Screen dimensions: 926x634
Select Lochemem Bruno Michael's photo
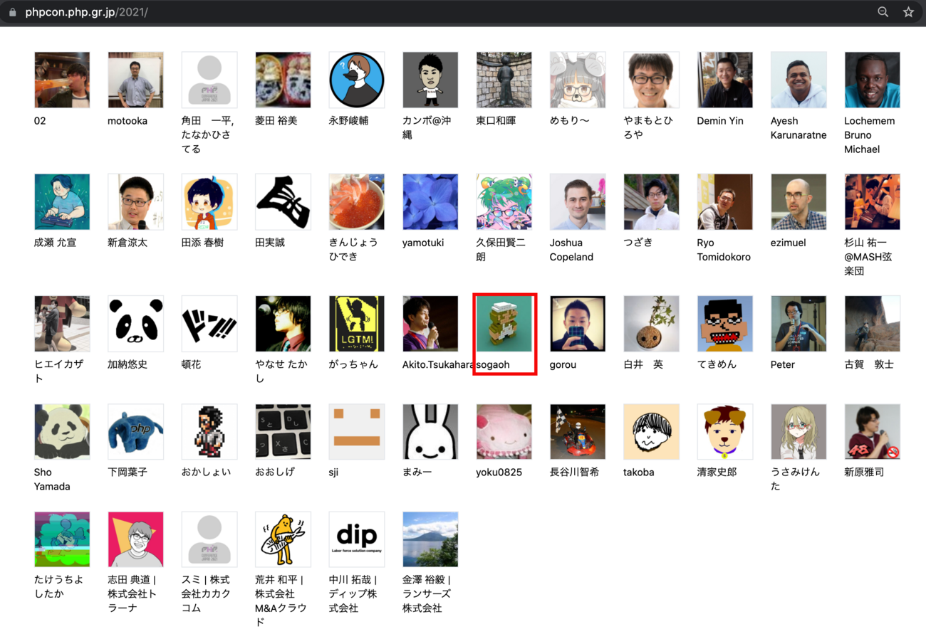[873, 80]
